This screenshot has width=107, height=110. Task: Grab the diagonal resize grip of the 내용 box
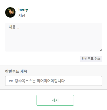pos(101,50)
